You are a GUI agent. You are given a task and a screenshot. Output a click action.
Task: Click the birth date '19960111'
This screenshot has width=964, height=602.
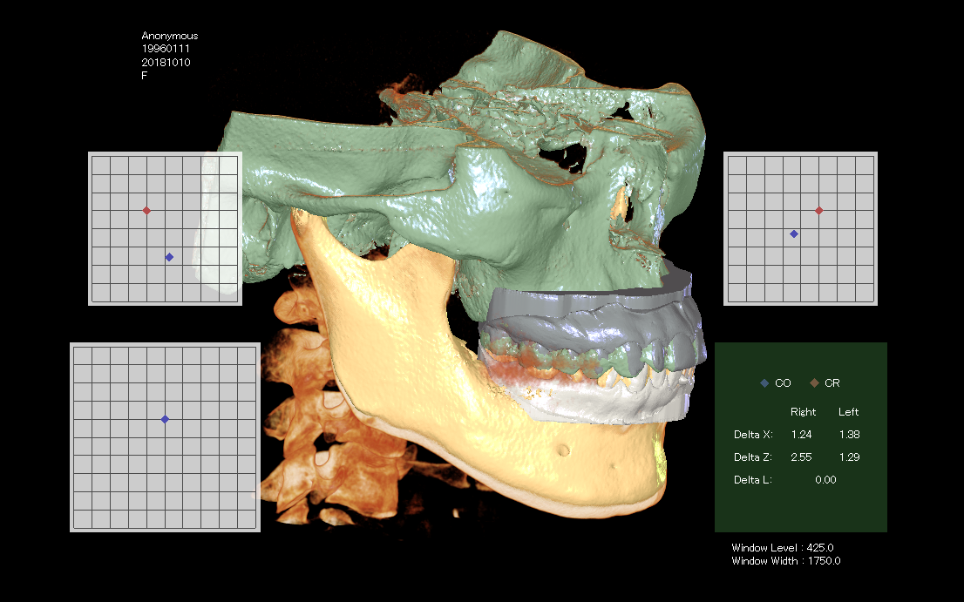click(166, 49)
